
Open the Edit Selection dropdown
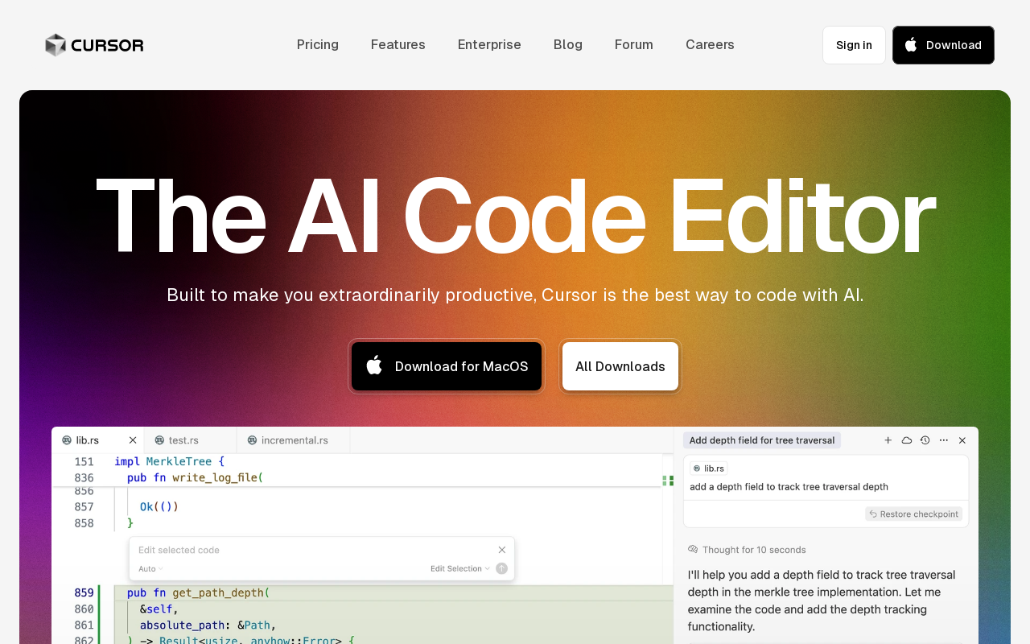coord(460,568)
